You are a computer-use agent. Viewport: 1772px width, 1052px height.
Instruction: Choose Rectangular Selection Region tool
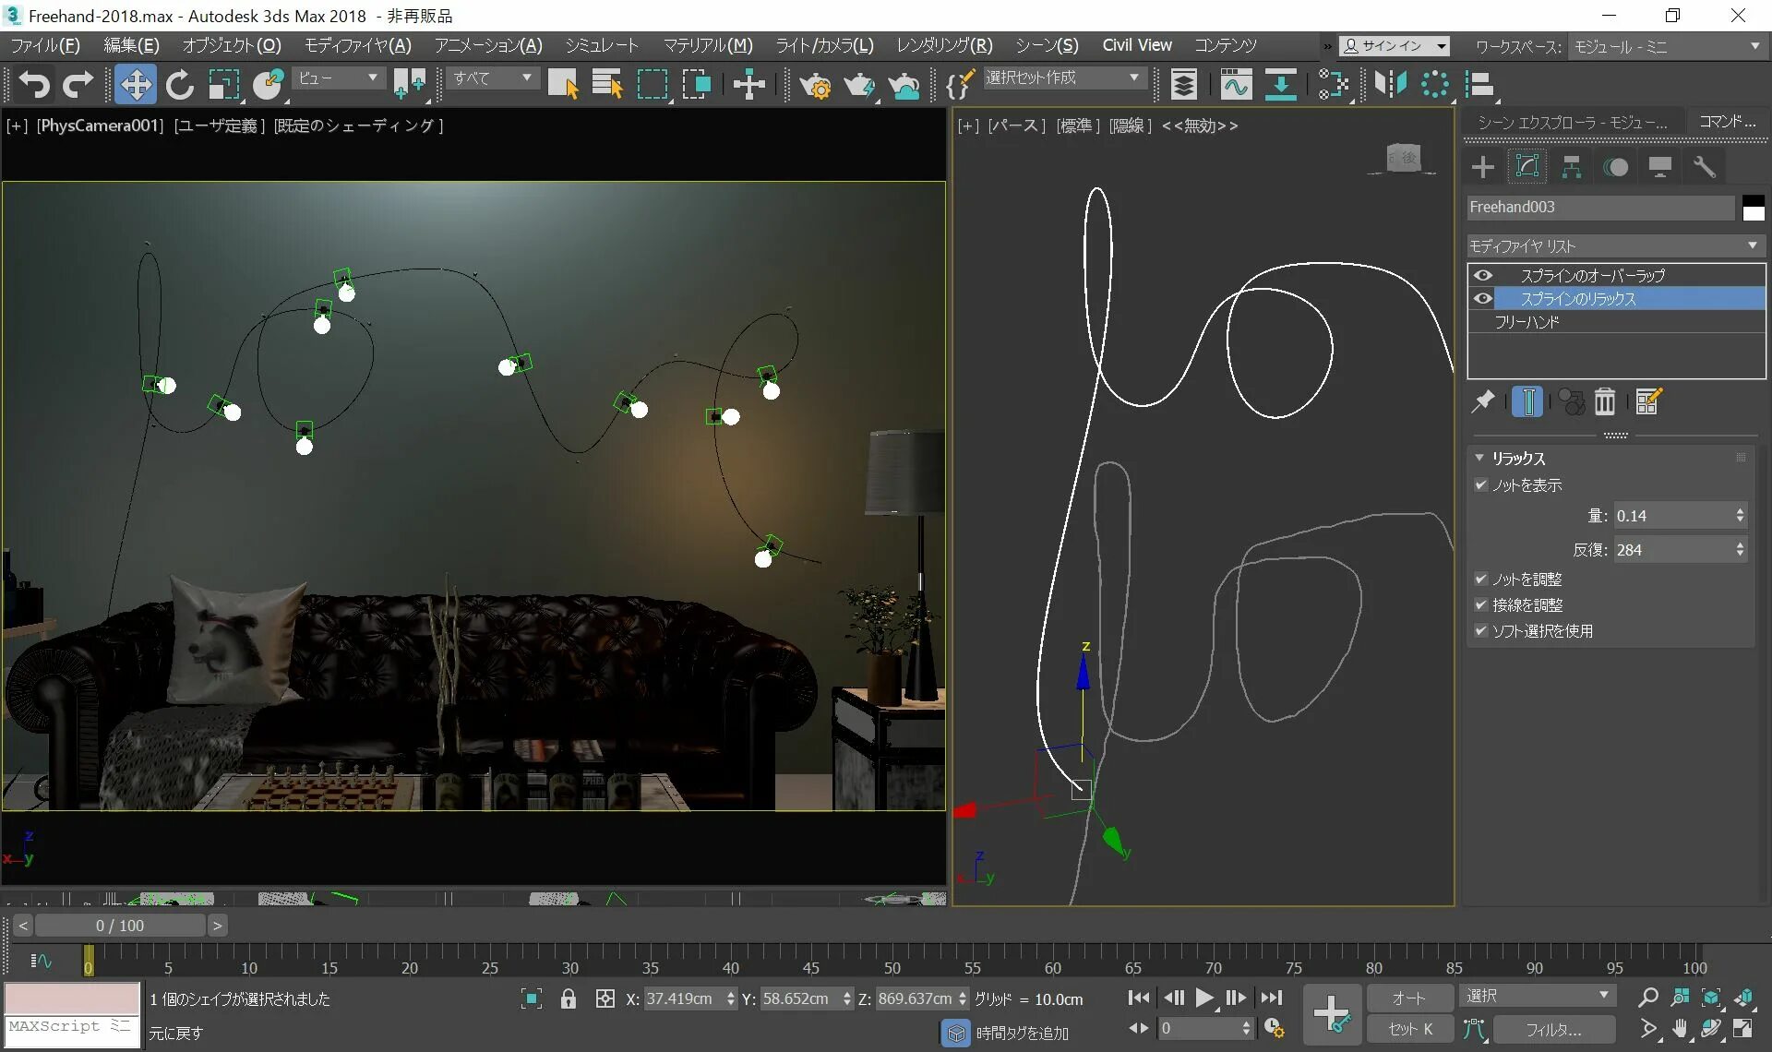click(x=652, y=85)
